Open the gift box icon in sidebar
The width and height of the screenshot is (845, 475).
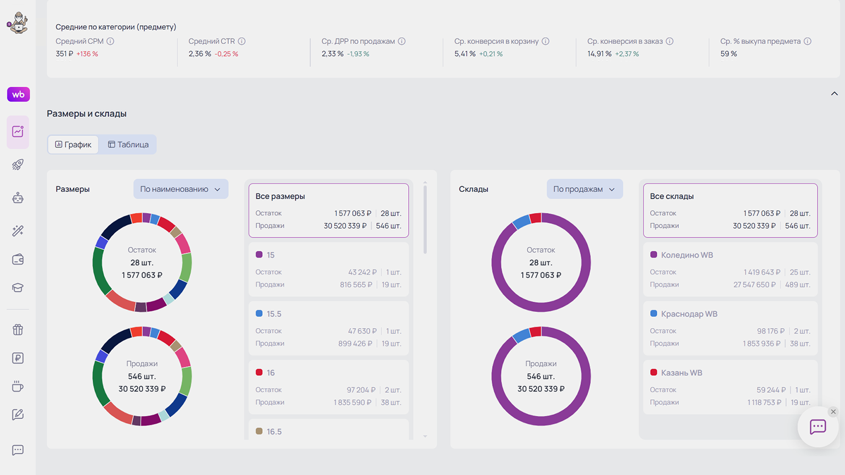[x=18, y=330]
